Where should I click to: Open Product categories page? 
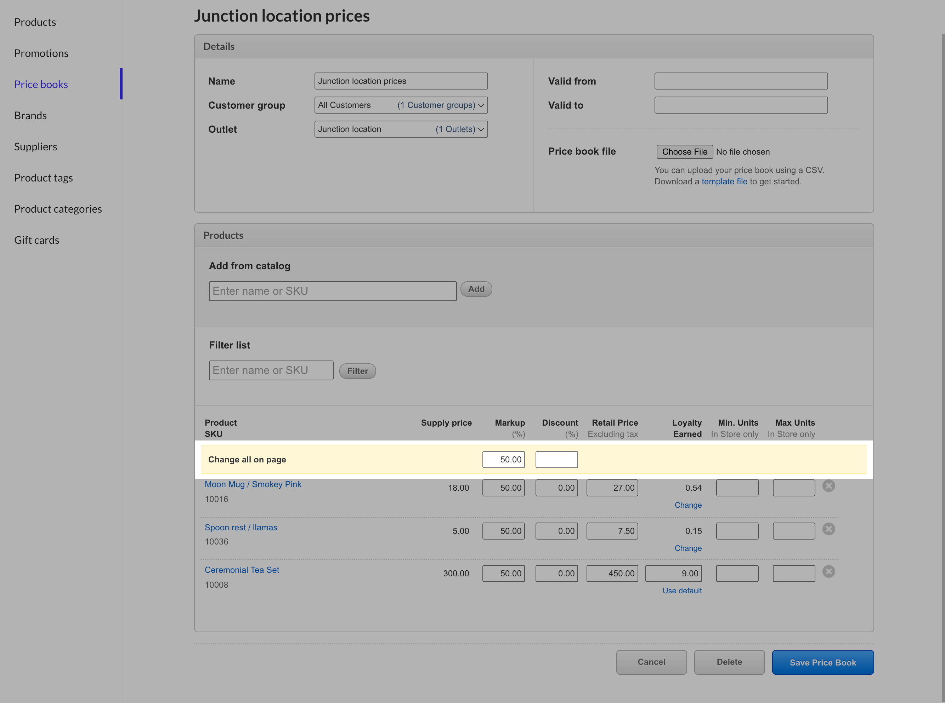coord(58,209)
